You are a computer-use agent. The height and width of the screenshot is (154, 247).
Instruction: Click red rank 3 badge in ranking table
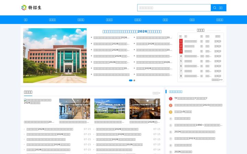pyautogui.click(x=181, y=51)
